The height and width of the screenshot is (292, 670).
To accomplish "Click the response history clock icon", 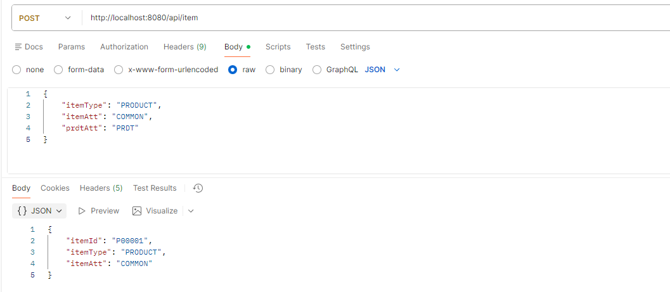I will (x=198, y=188).
